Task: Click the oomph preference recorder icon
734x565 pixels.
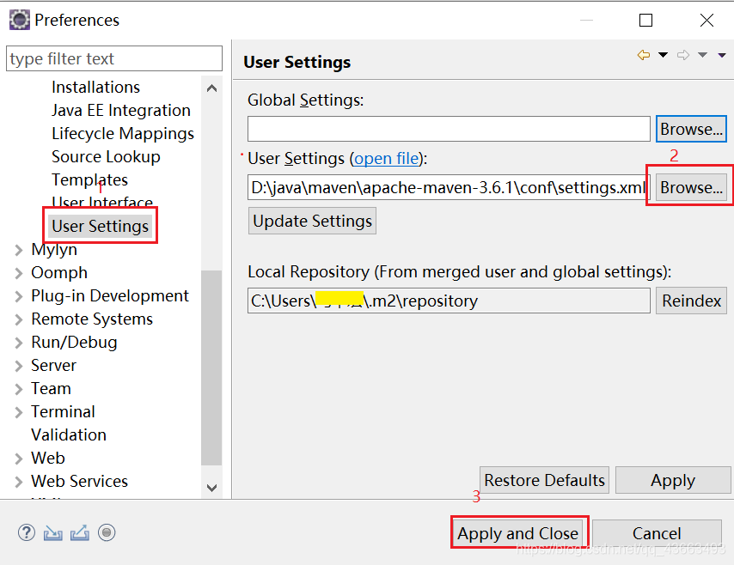Action: pyautogui.click(x=107, y=533)
